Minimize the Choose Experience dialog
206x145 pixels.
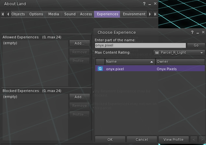[198, 33]
